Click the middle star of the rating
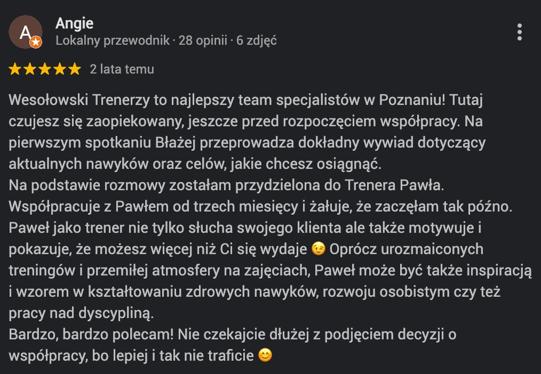This screenshot has width=541, height=374. 44,69
